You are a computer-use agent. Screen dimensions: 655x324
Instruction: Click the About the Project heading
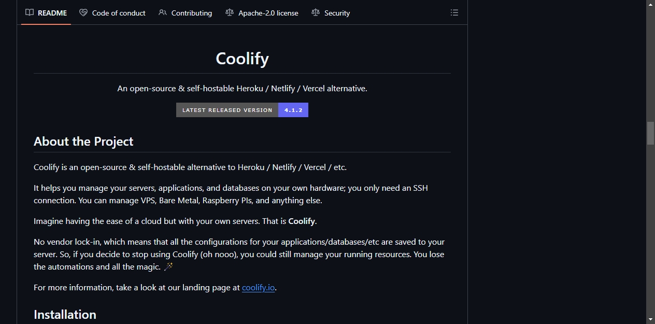(x=83, y=142)
